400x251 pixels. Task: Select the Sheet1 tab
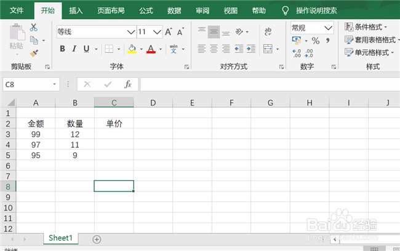point(61,238)
